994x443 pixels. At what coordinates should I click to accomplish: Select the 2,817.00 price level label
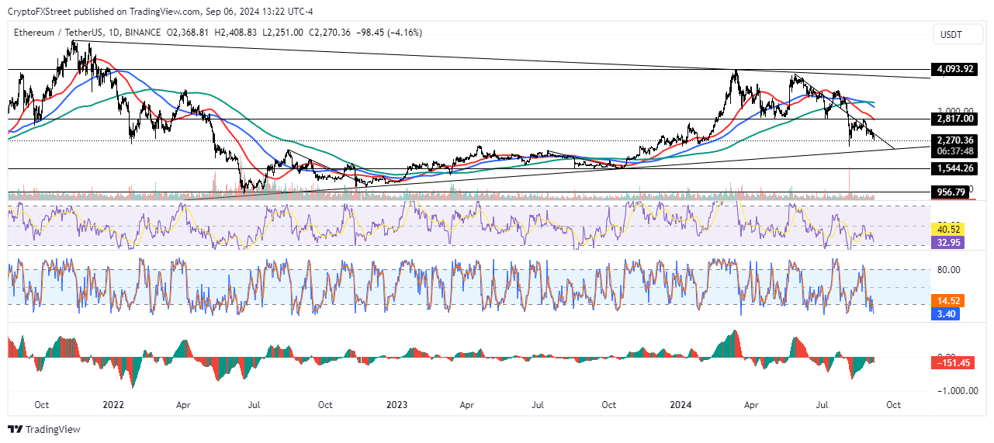955,119
